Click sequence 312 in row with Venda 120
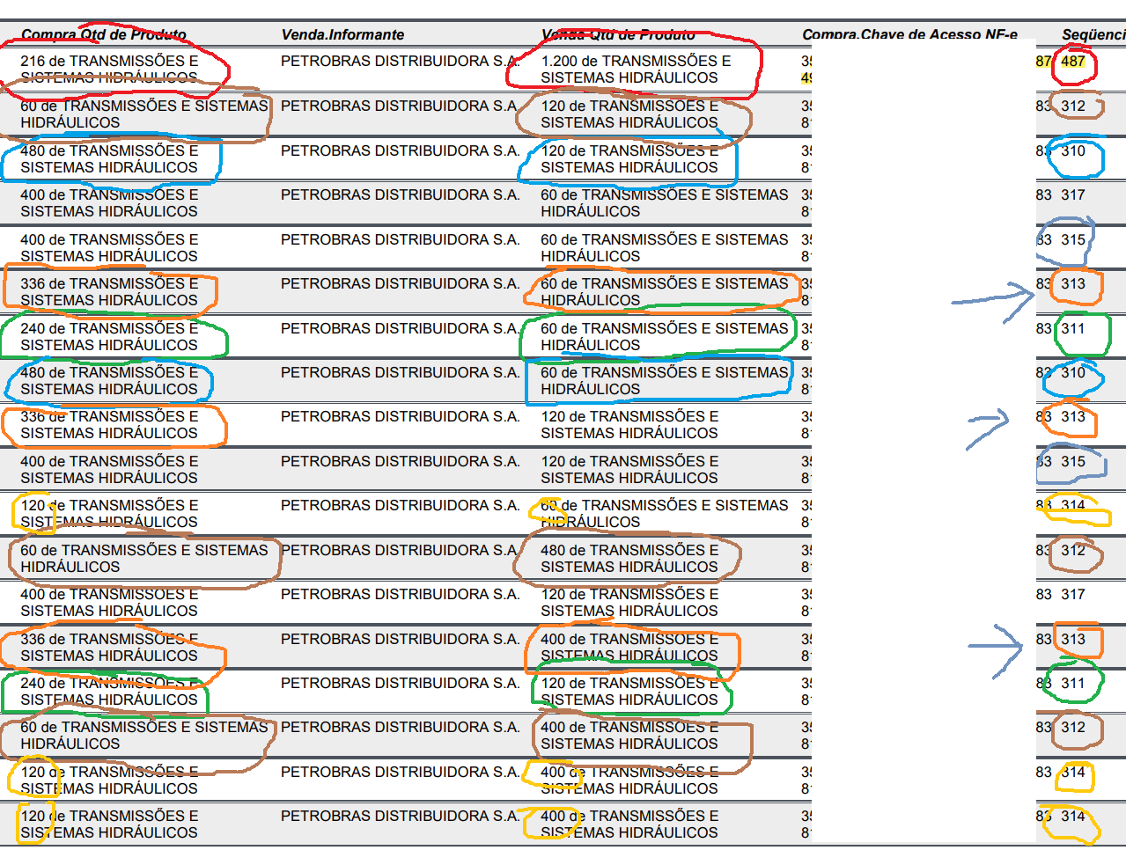 point(1072,106)
